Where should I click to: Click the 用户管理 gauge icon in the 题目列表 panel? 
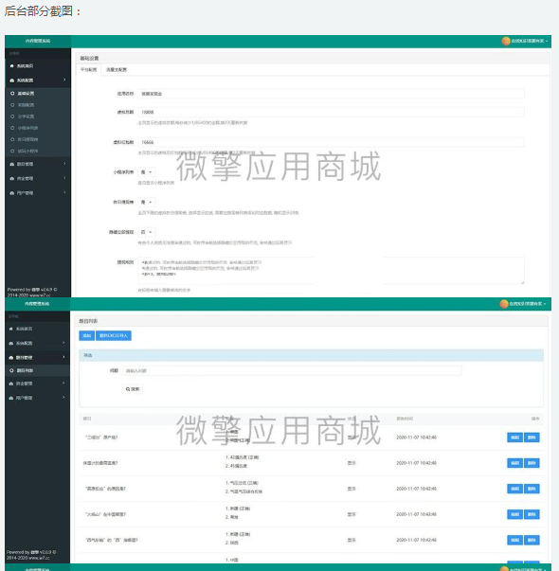tap(11, 398)
